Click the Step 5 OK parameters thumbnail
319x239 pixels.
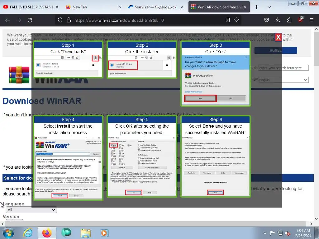coord(142,157)
